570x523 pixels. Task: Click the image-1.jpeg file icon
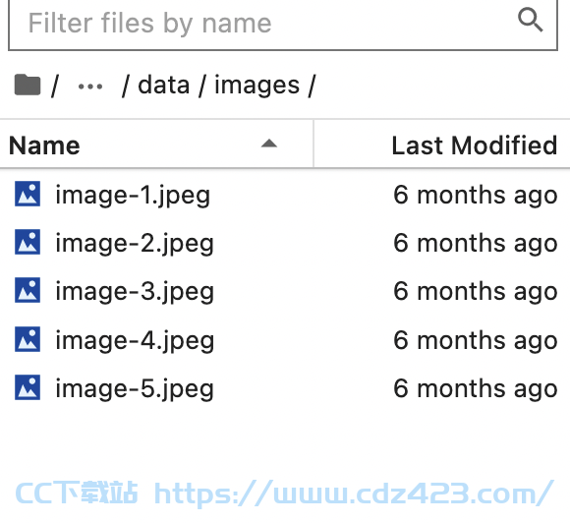click(28, 194)
